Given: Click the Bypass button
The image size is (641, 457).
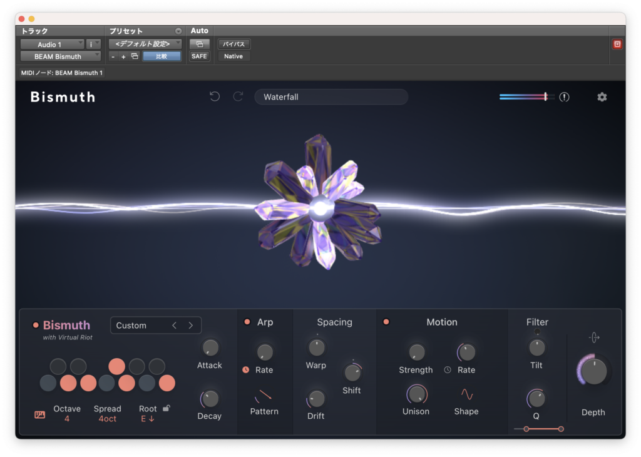Looking at the screenshot, I should pyautogui.click(x=234, y=44).
